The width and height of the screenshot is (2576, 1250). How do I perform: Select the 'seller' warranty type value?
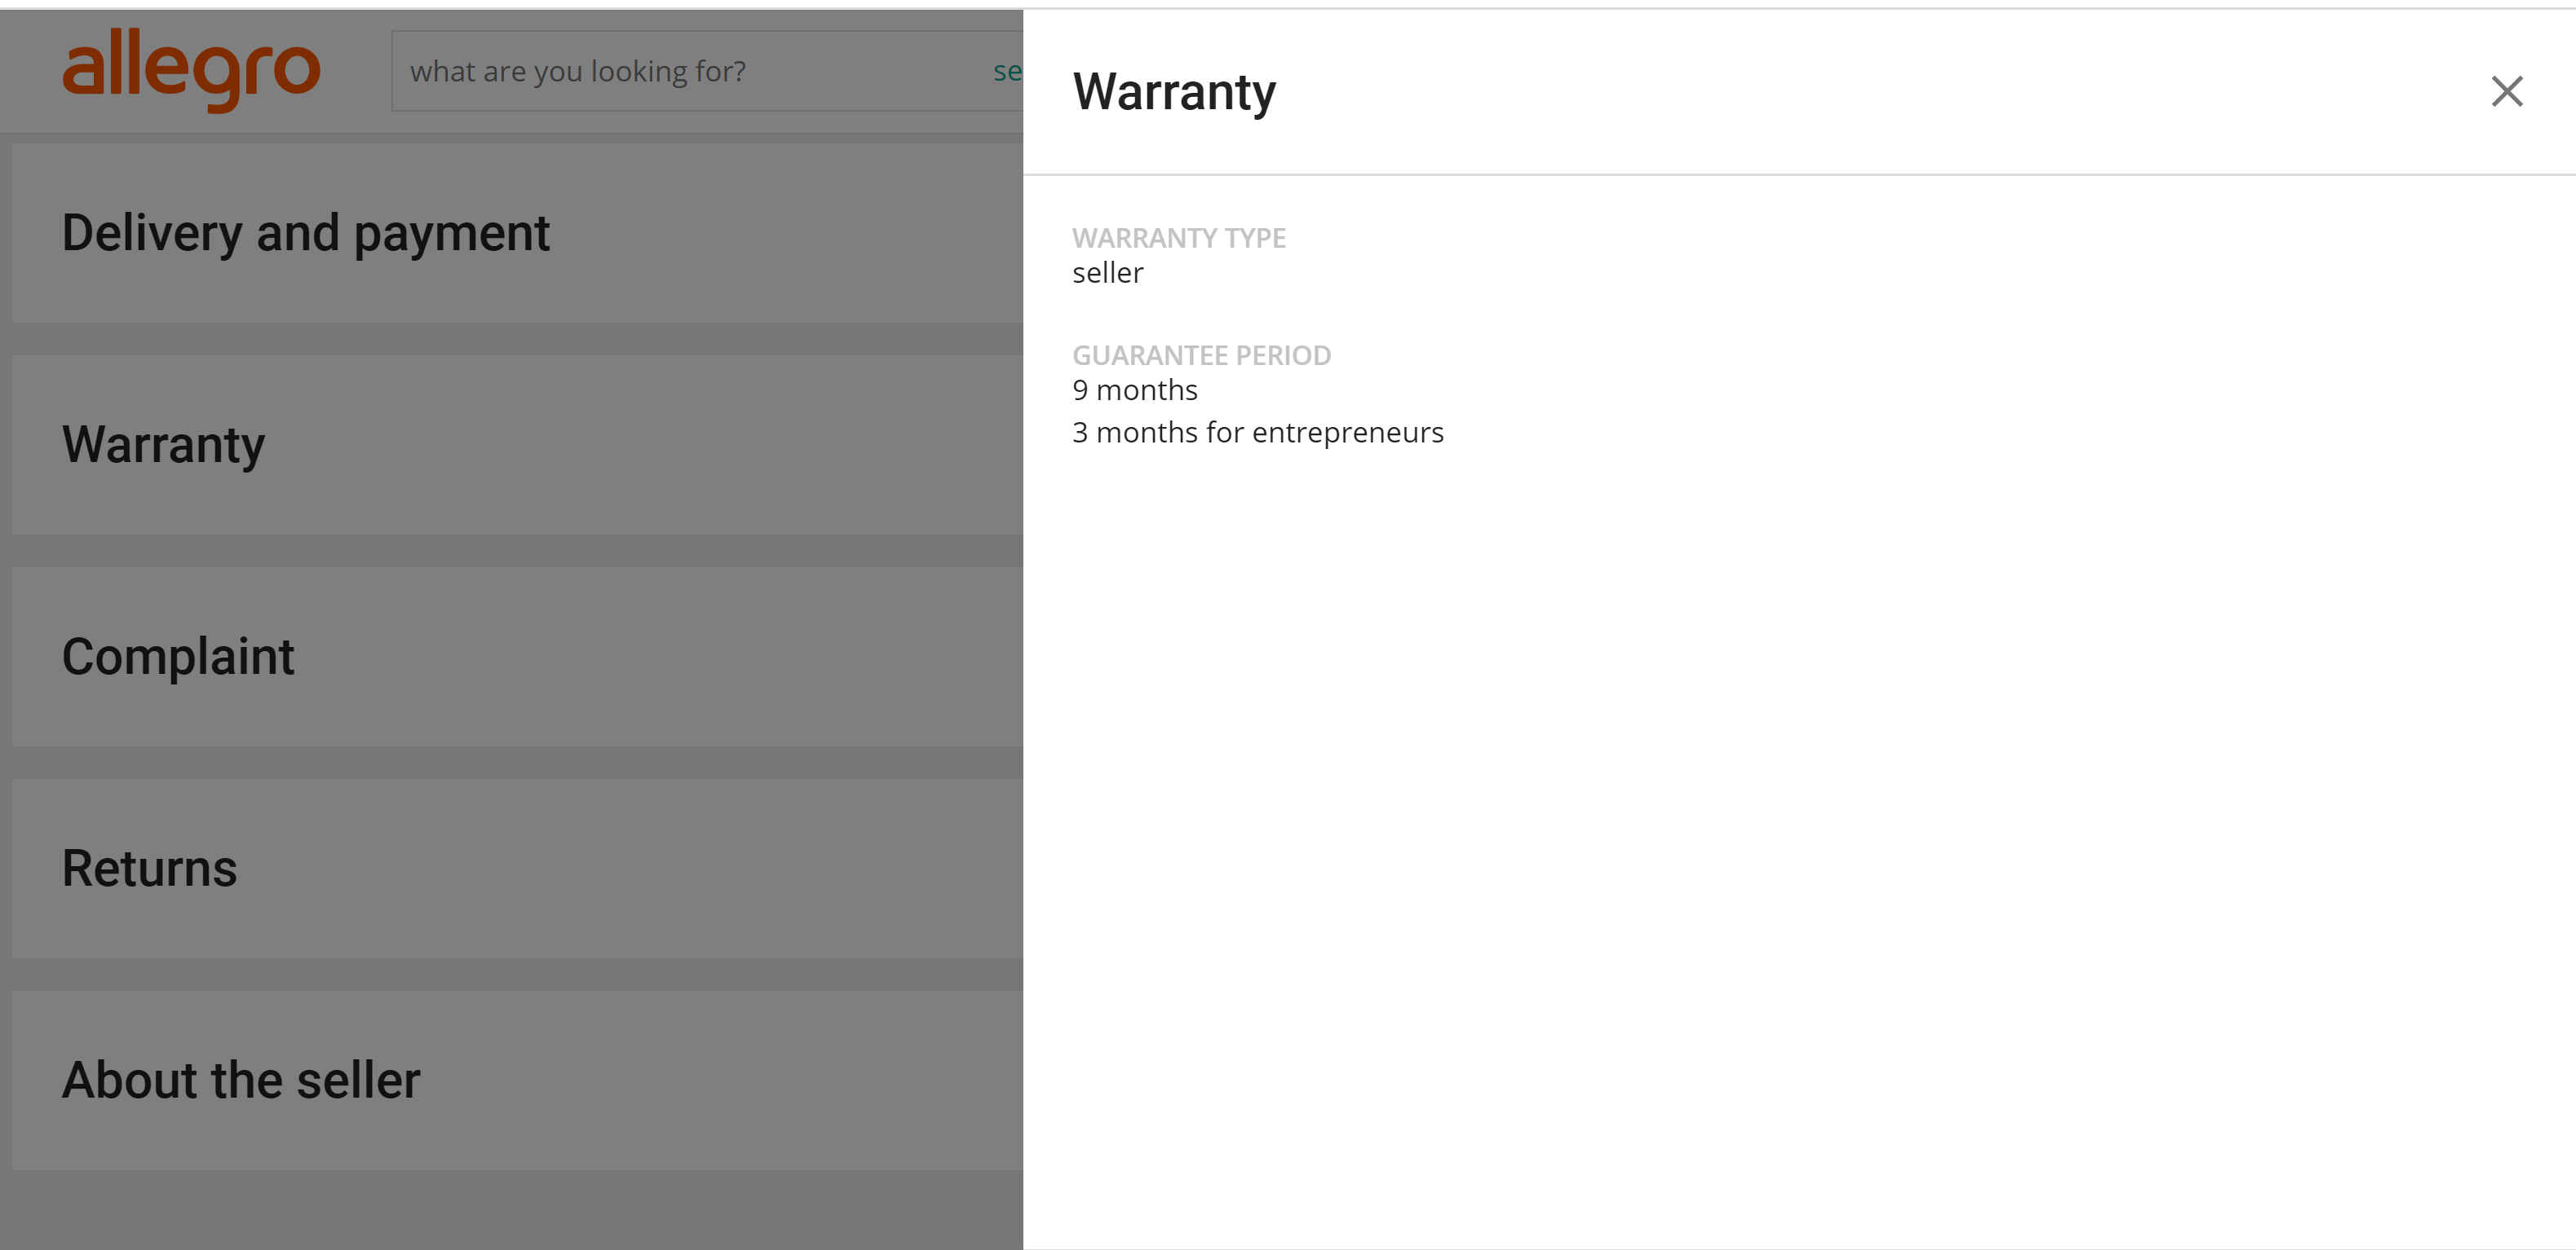point(1107,273)
